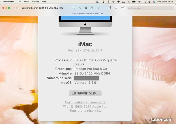Screen dimensions: 176x124
Task: Open the Fenêtre menu
Action: (x=36, y=2)
